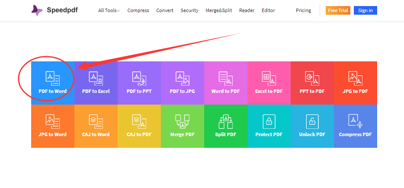Open the Pricing link
404x188 pixels.
click(x=303, y=10)
